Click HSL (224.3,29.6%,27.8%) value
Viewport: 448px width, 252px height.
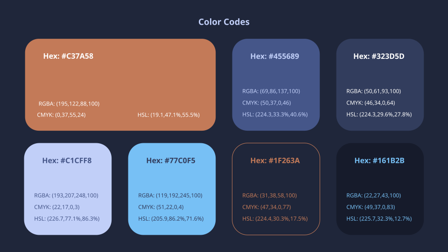click(379, 115)
